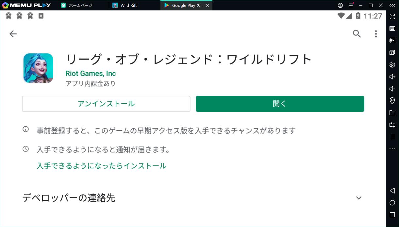Expand the デベロッパーの連絡先 section

[358, 198]
